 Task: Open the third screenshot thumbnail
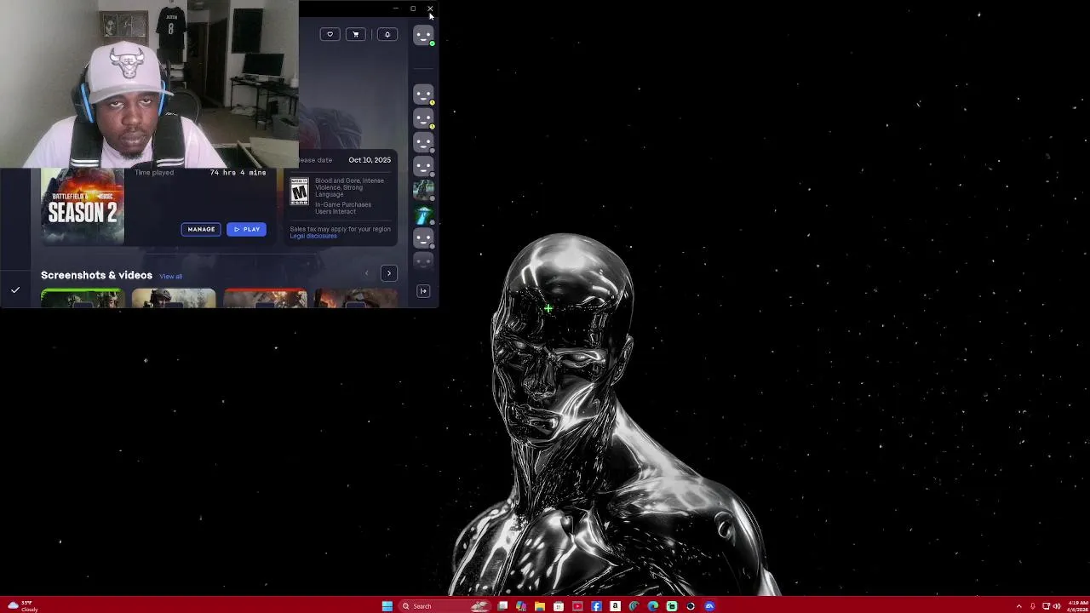(x=266, y=298)
